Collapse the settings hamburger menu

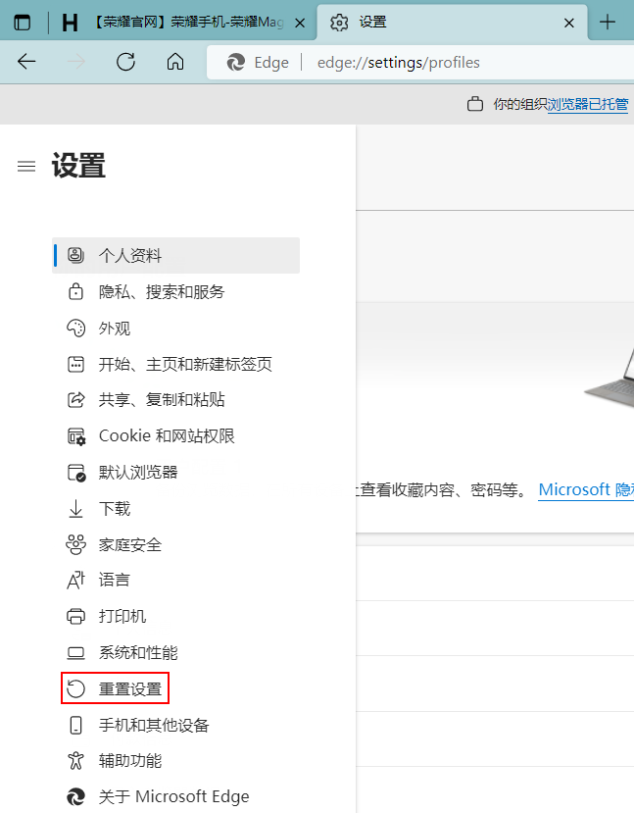tap(26, 167)
